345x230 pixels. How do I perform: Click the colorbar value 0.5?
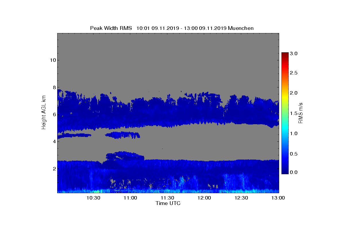(x=293, y=154)
